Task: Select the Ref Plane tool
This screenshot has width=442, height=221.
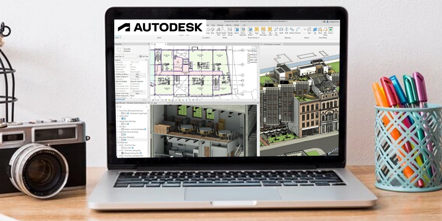Action: 325,32
